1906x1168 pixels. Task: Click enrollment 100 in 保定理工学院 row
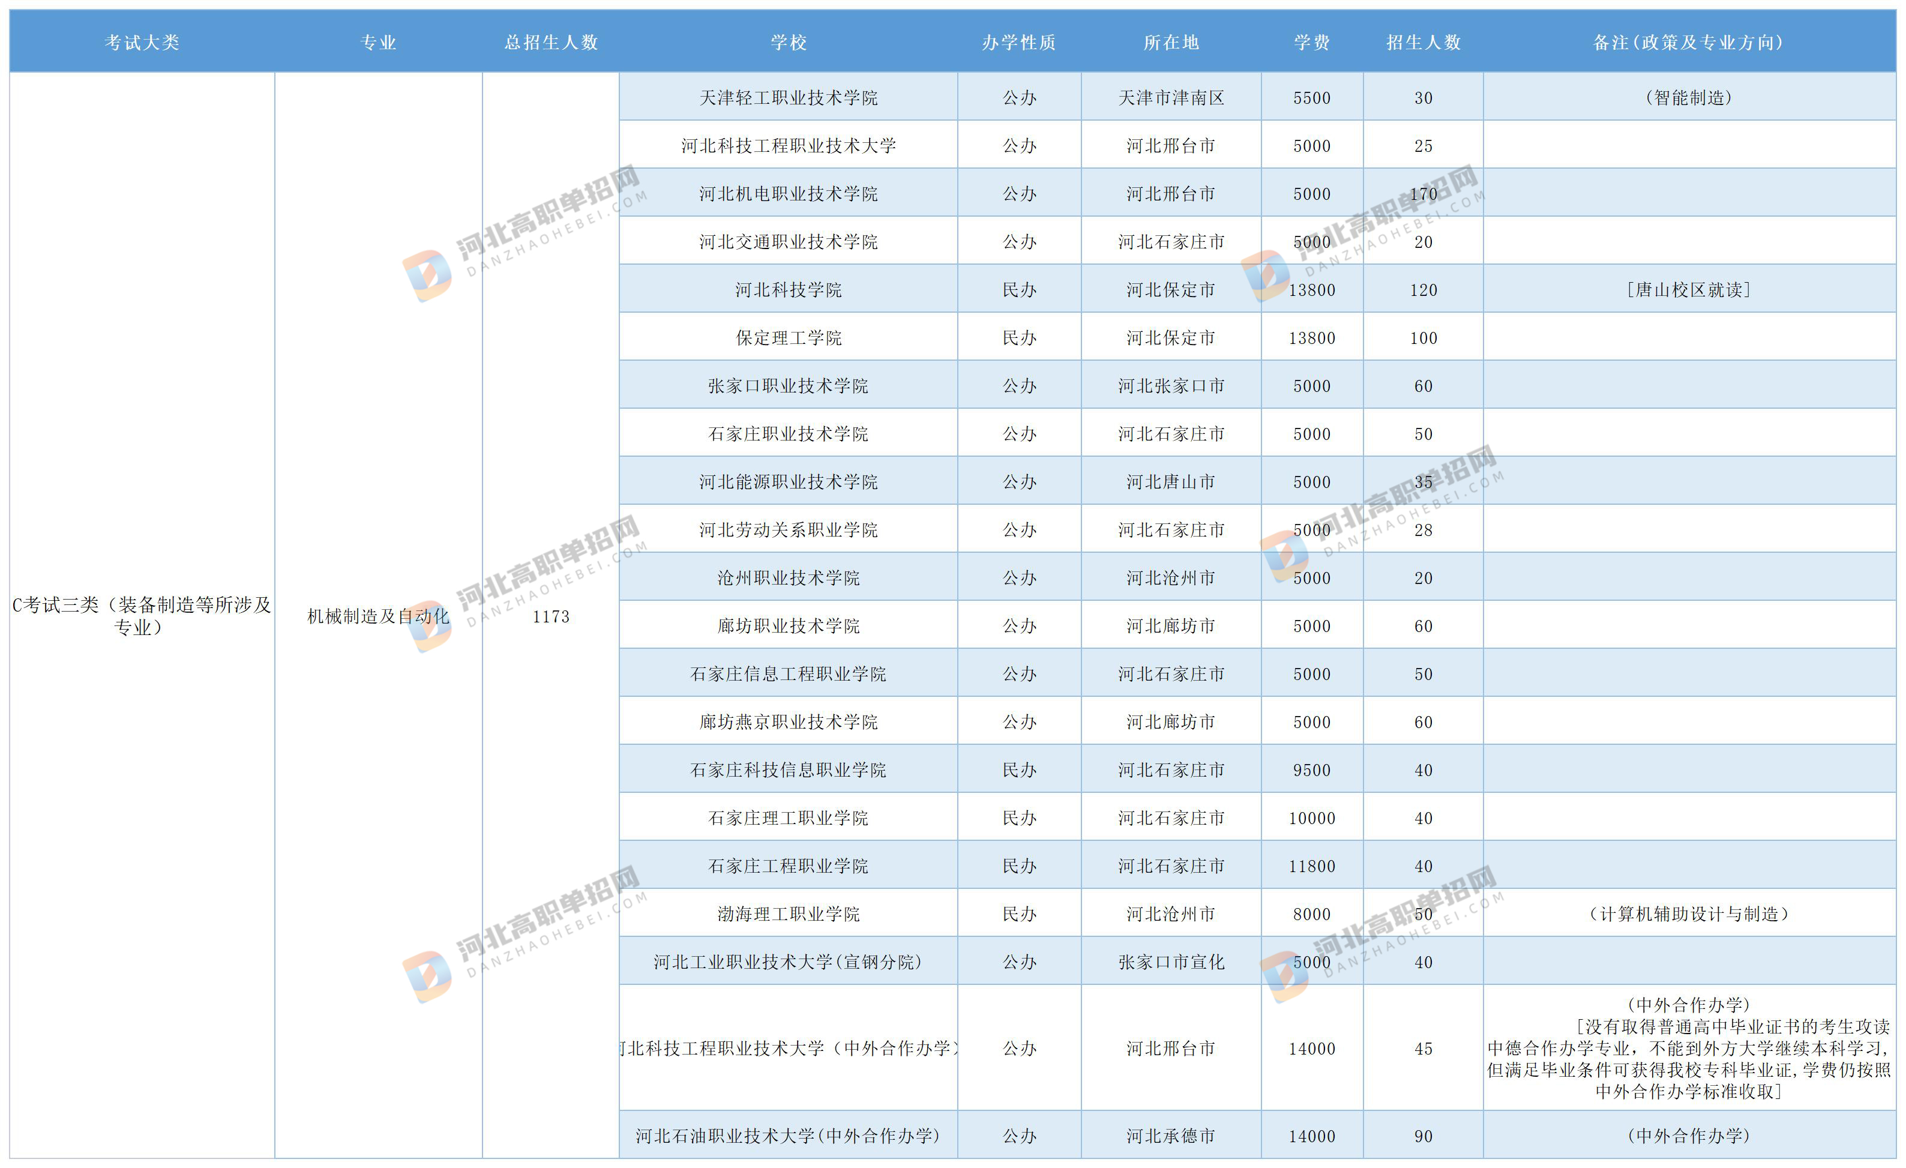click(x=1423, y=338)
